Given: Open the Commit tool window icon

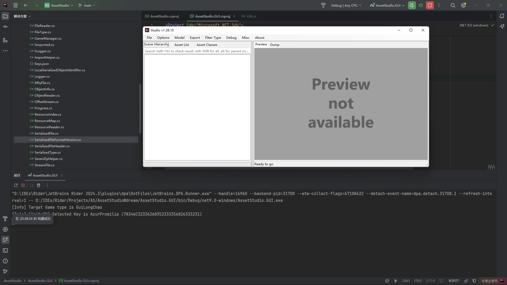Looking at the screenshot, I should 5,27.
